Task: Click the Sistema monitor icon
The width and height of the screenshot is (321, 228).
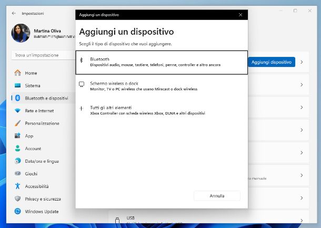Action: point(17,85)
